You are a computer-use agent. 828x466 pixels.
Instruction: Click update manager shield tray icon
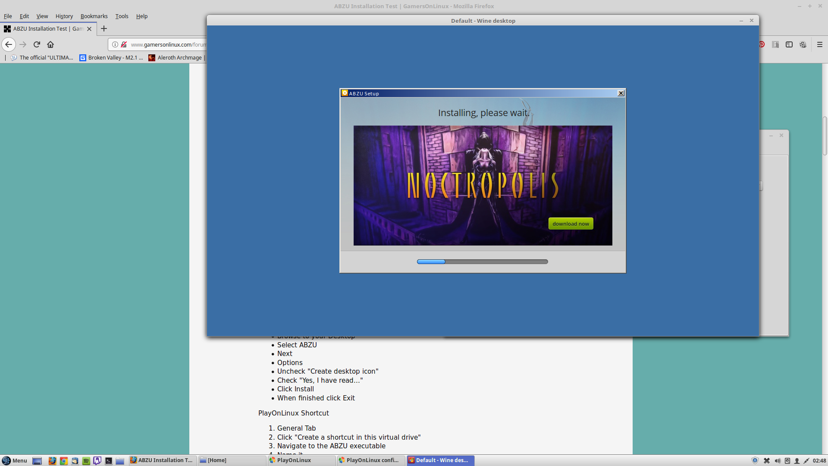[755, 461]
